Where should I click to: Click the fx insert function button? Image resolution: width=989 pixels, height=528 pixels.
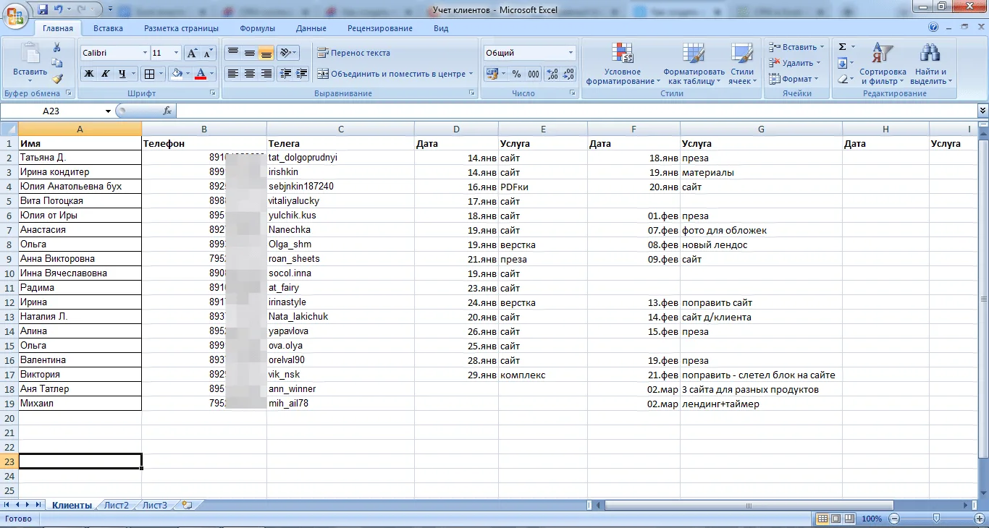click(167, 111)
